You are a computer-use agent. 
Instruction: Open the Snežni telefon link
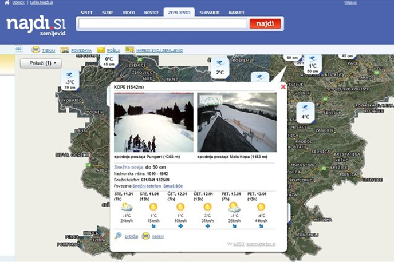click(x=147, y=186)
